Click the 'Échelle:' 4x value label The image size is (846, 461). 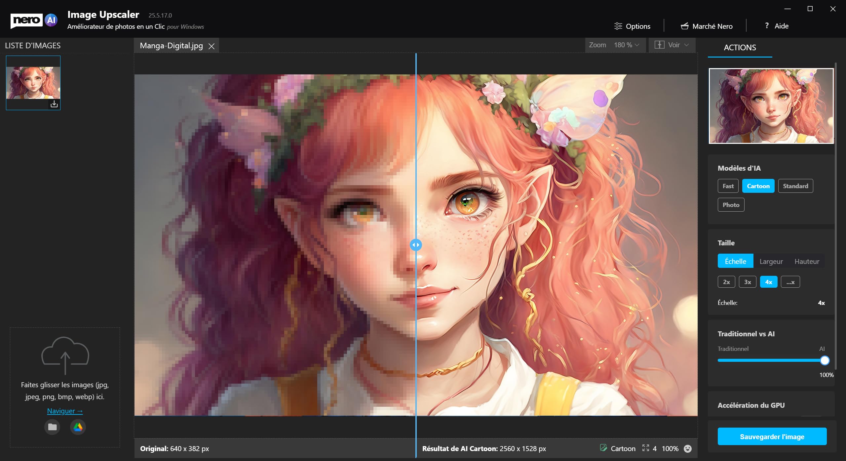pos(821,303)
